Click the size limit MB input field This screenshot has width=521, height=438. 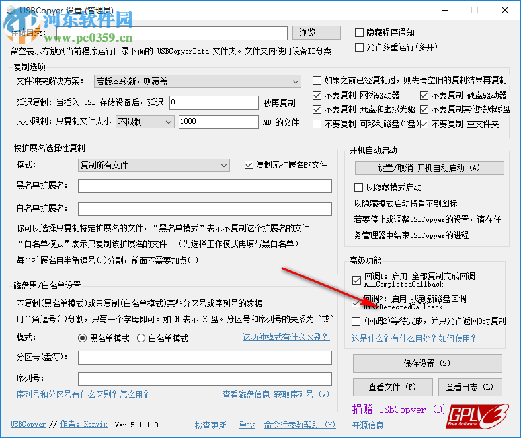click(218, 122)
